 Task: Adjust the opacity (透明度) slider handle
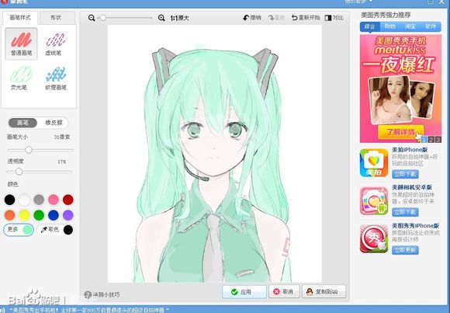tap(19, 172)
